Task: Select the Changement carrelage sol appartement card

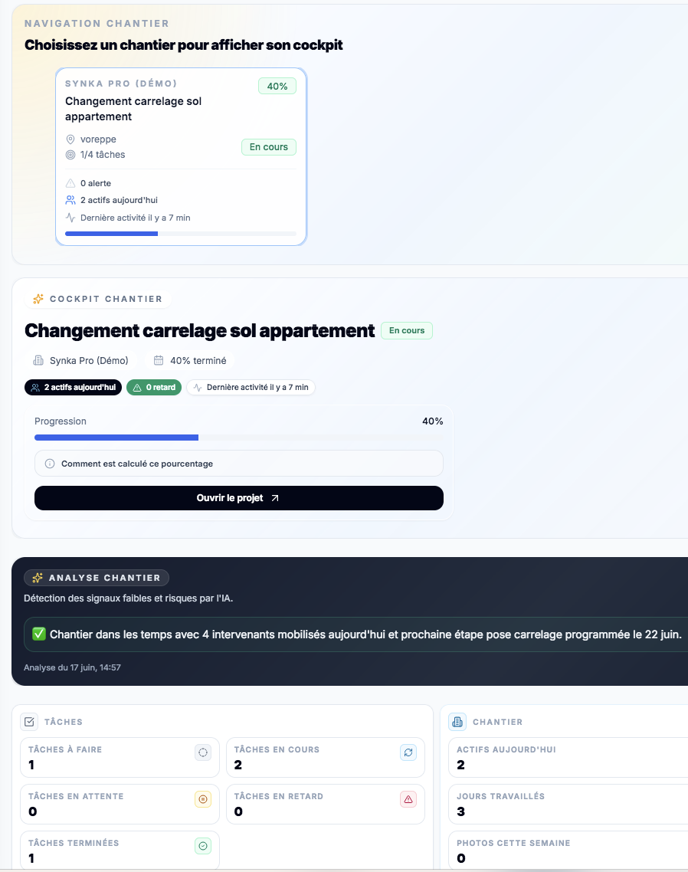Action: point(181,156)
